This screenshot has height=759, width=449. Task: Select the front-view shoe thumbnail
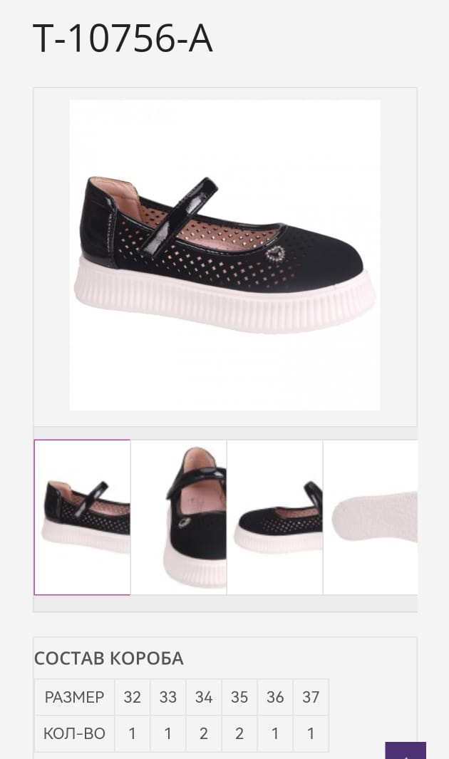(x=179, y=517)
